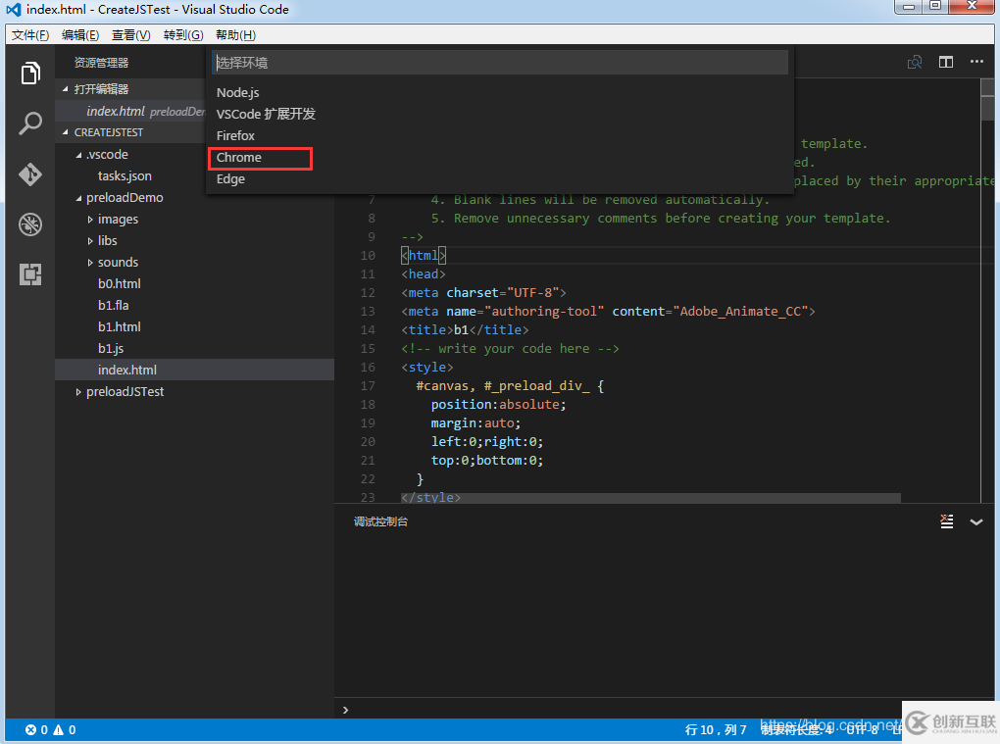This screenshot has width=1000, height=744.
Task: Open tasks.json file
Action: pos(125,176)
